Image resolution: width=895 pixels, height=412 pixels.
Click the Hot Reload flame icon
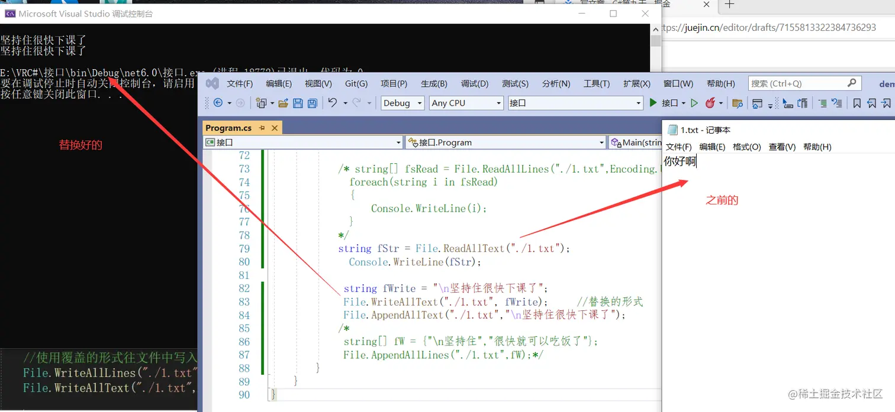[x=710, y=103]
